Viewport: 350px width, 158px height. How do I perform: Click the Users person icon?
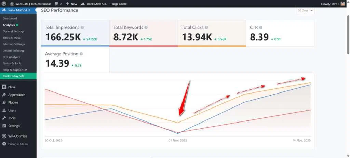click(4, 110)
